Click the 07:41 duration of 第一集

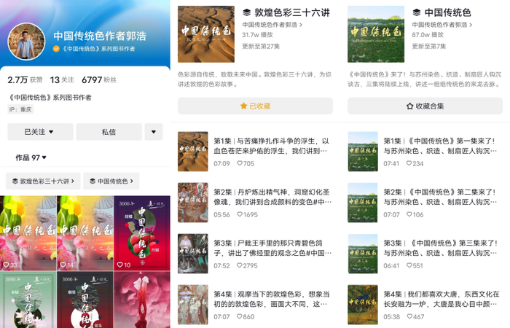pos(391,164)
